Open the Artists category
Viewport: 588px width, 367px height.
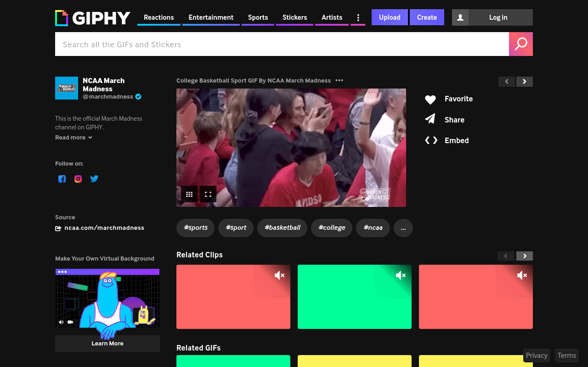coord(332,17)
